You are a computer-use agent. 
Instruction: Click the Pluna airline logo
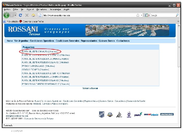138,114
